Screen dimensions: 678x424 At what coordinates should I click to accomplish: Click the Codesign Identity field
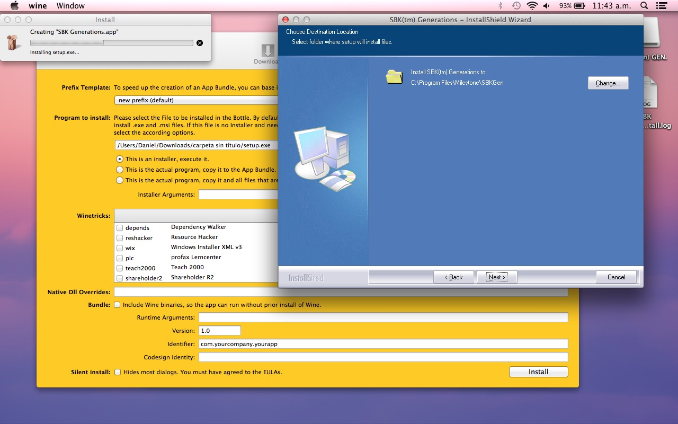[x=383, y=357]
